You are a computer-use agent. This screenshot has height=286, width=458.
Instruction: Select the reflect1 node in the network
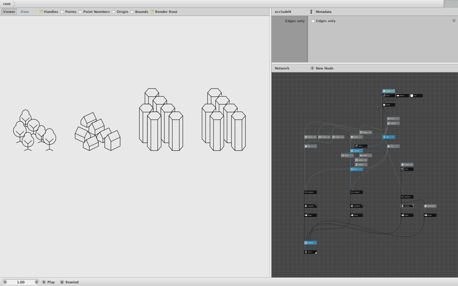361,146
